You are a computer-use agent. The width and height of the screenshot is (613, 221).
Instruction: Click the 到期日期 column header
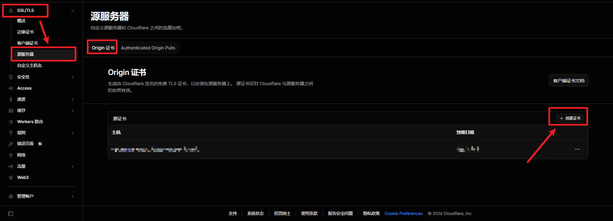point(465,132)
